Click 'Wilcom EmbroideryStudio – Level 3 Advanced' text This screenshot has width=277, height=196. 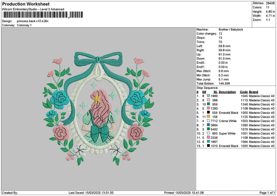click(33, 9)
